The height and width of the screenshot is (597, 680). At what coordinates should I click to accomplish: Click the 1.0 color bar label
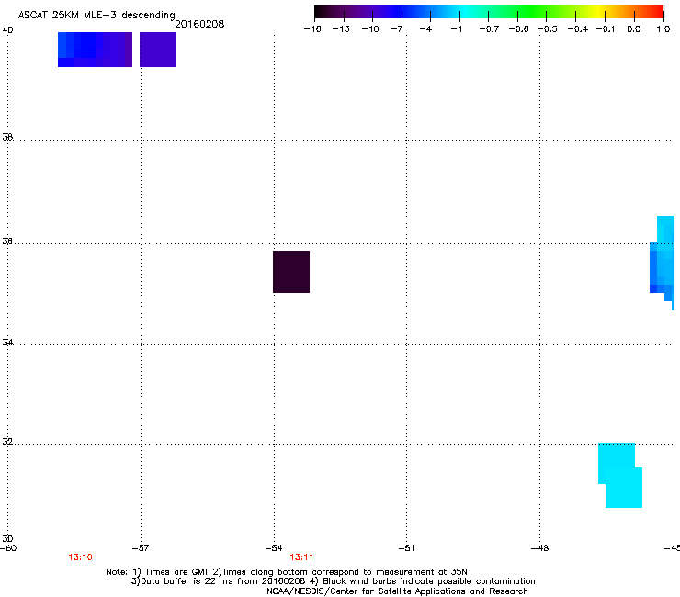point(663,29)
